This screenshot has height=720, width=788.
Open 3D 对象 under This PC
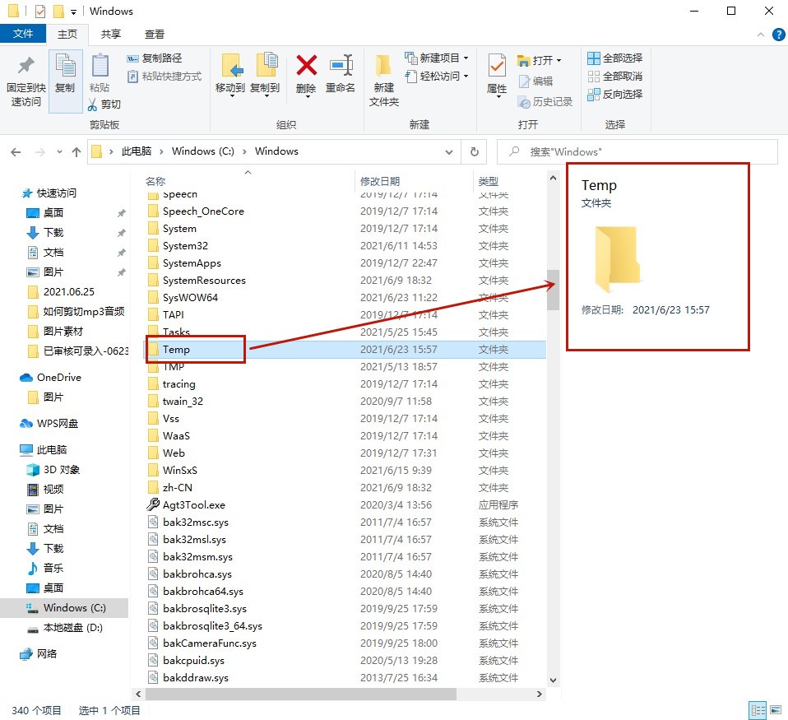pyautogui.click(x=53, y=470)
